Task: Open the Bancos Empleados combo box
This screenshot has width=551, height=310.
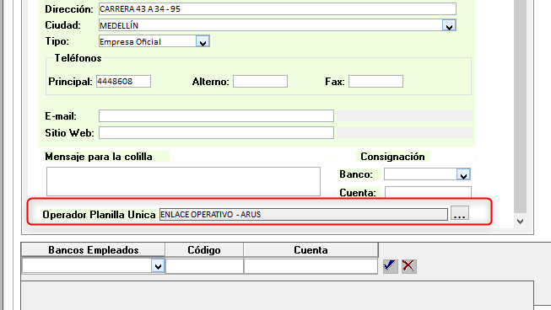Action: (93, 266)
